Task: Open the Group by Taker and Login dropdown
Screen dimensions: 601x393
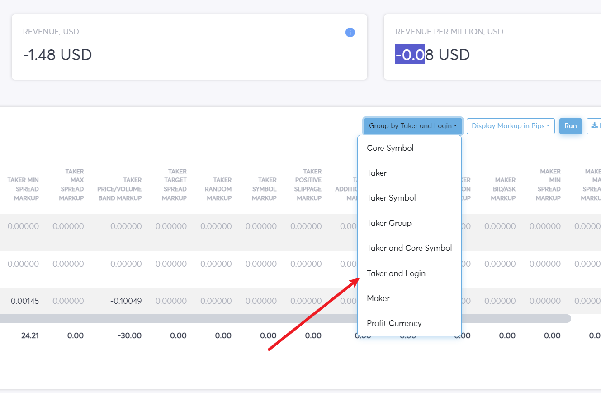Action: [x=413, y=126]
